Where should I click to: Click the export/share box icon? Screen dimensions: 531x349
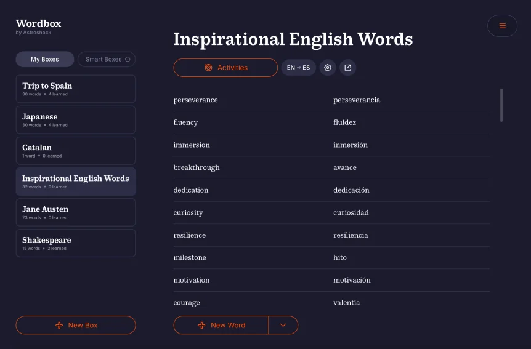[348, 68]
